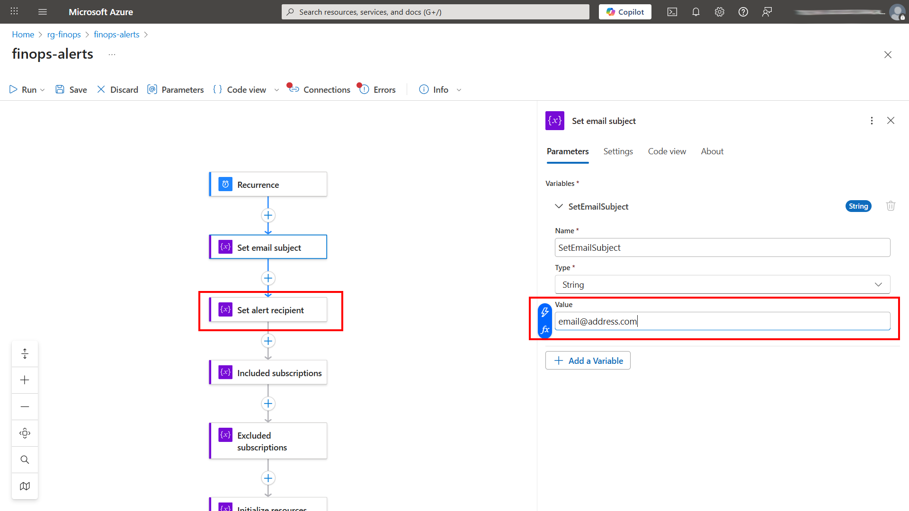Screen dimensions: 909x511
Task: Collapse the SetEmailSubject variable section
Action: (559, 206)
